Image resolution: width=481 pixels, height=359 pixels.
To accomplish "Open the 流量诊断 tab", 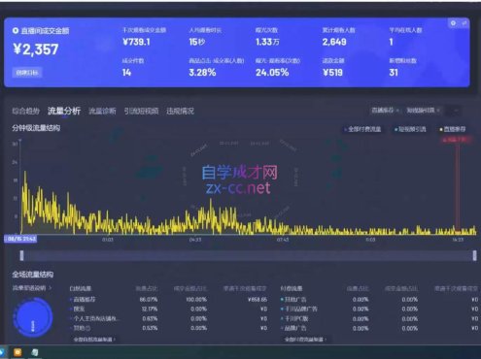I will (102, 111).
